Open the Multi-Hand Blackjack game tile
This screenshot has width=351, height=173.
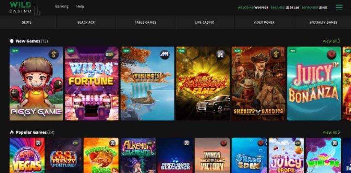175,155
